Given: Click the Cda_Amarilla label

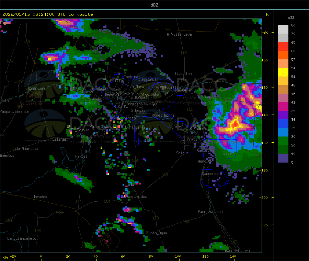Looking at the screenshot, I should coord(26,149).
